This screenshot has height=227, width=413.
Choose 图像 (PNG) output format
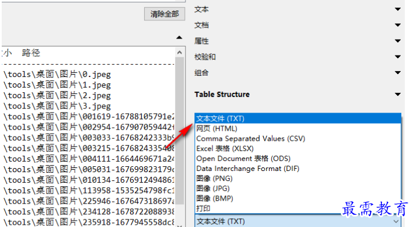[x=297, y=179]
